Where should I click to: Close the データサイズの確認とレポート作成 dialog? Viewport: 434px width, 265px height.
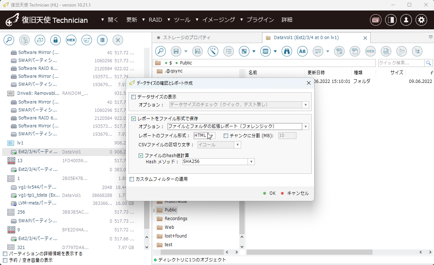309,83
